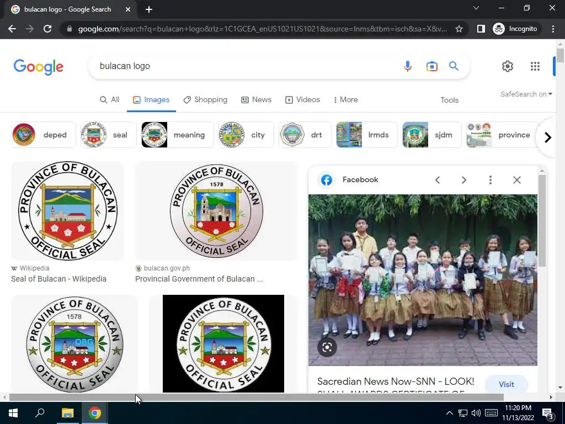
Task: Filter by the lrmds chip
Action: [x=367, y=135]
